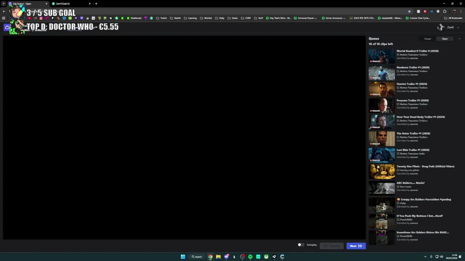Open File Explorer from the taskbar

pos(218,257)
